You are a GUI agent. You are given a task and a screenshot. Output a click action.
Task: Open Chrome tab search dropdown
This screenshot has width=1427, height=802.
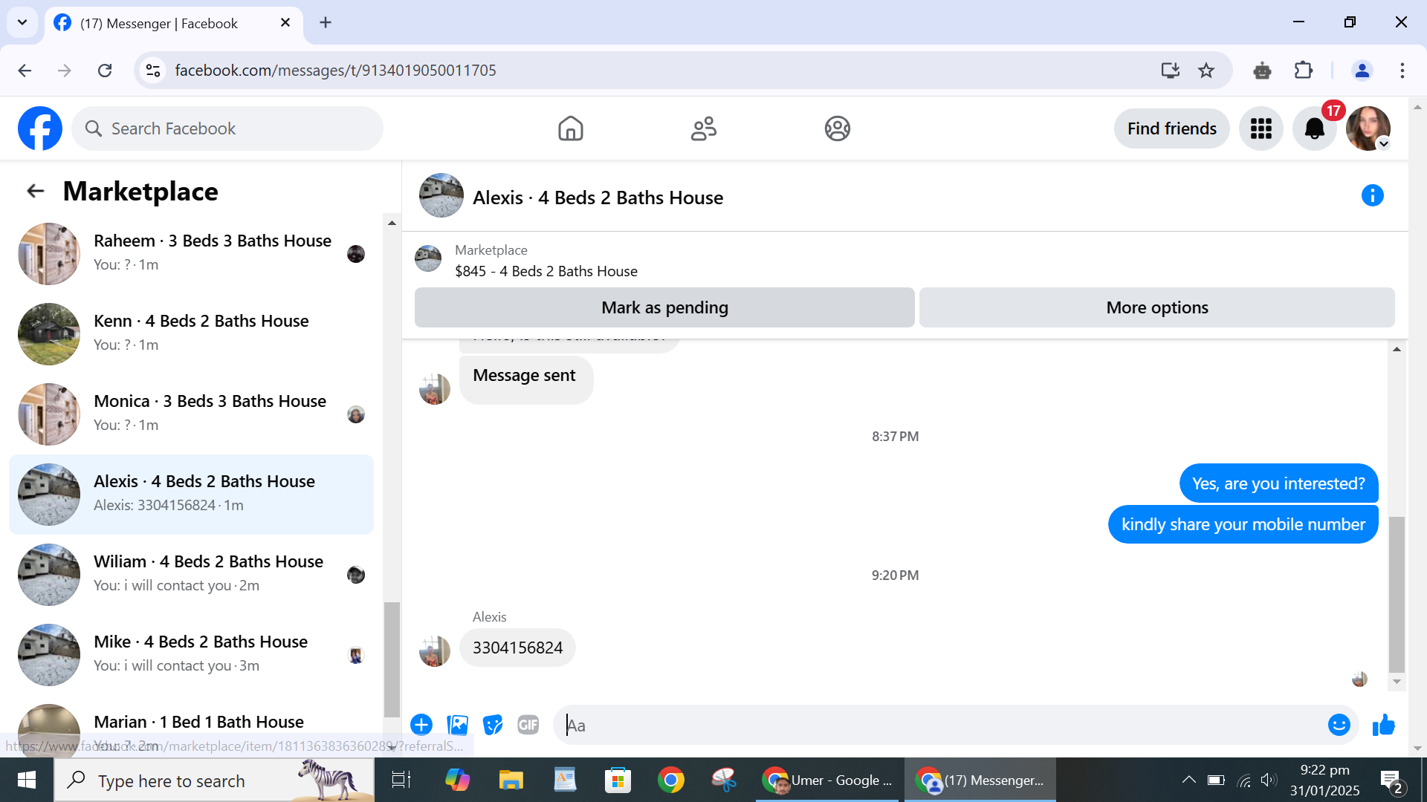pos(22,22)
